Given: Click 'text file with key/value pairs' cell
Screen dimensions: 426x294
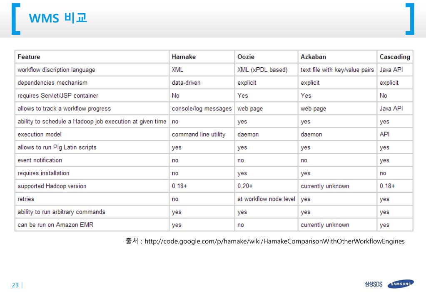Looking at the screenshot, I should 337,70.
